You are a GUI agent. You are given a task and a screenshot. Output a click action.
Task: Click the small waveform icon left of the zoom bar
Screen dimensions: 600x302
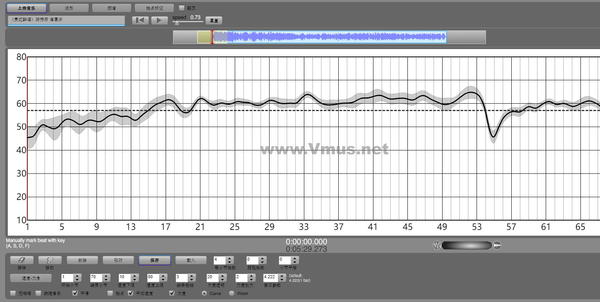tap(437, 245)
